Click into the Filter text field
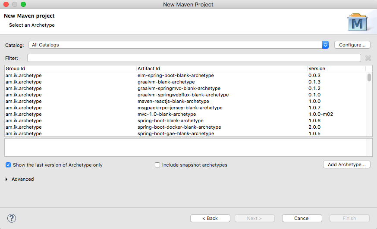The width and height of the screenshot is (377, 229). tap(194, 58)
